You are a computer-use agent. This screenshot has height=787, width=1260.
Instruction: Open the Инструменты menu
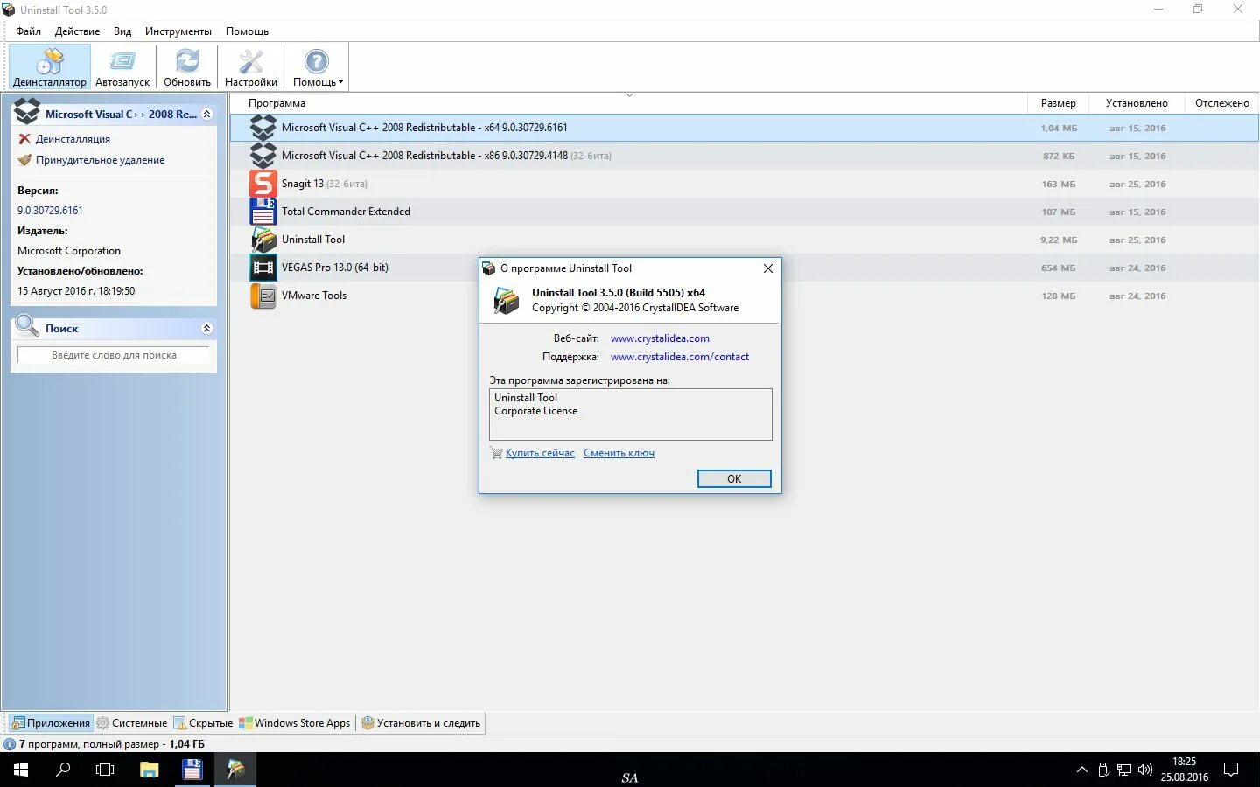point(178,31)
